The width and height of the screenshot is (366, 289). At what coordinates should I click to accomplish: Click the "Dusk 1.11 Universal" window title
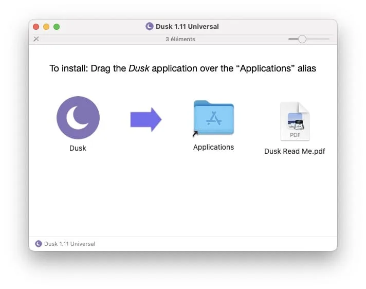[x=187, y=26]
